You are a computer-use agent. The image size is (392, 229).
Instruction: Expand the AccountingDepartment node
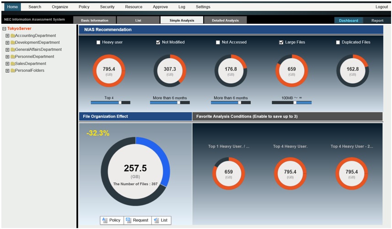pos(7,36)
